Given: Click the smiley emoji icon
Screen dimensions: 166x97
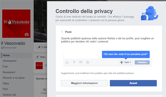Looking at the screenshot, I should 88,62.
